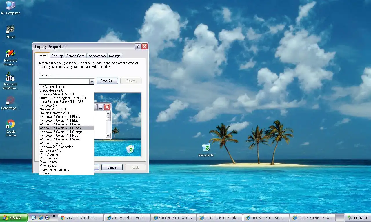
Task: Switch to the Screen Saver tab
Action: pos(76,56)
